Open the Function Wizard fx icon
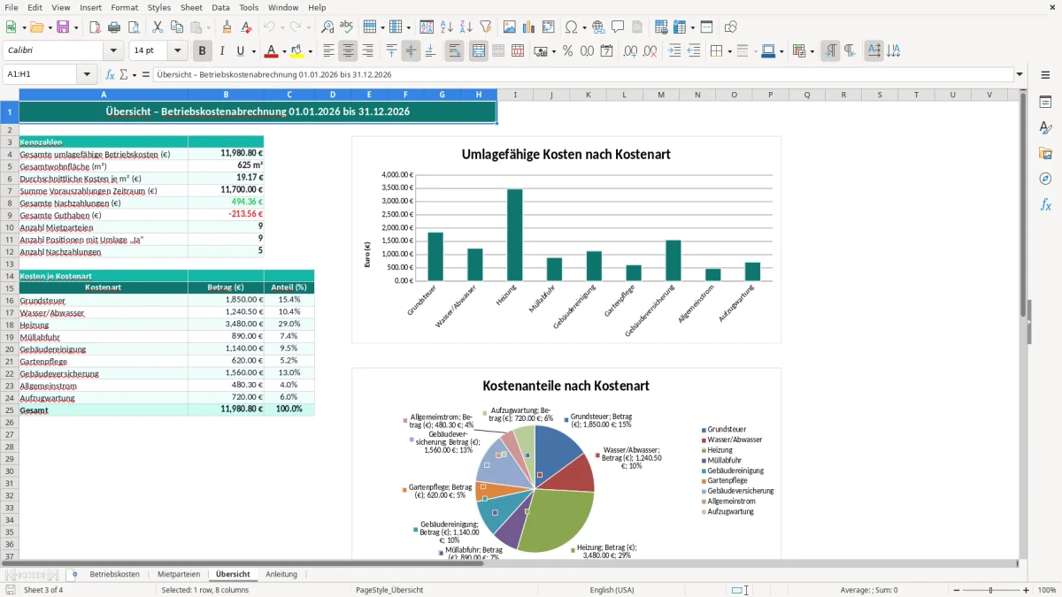 [111, 74]
